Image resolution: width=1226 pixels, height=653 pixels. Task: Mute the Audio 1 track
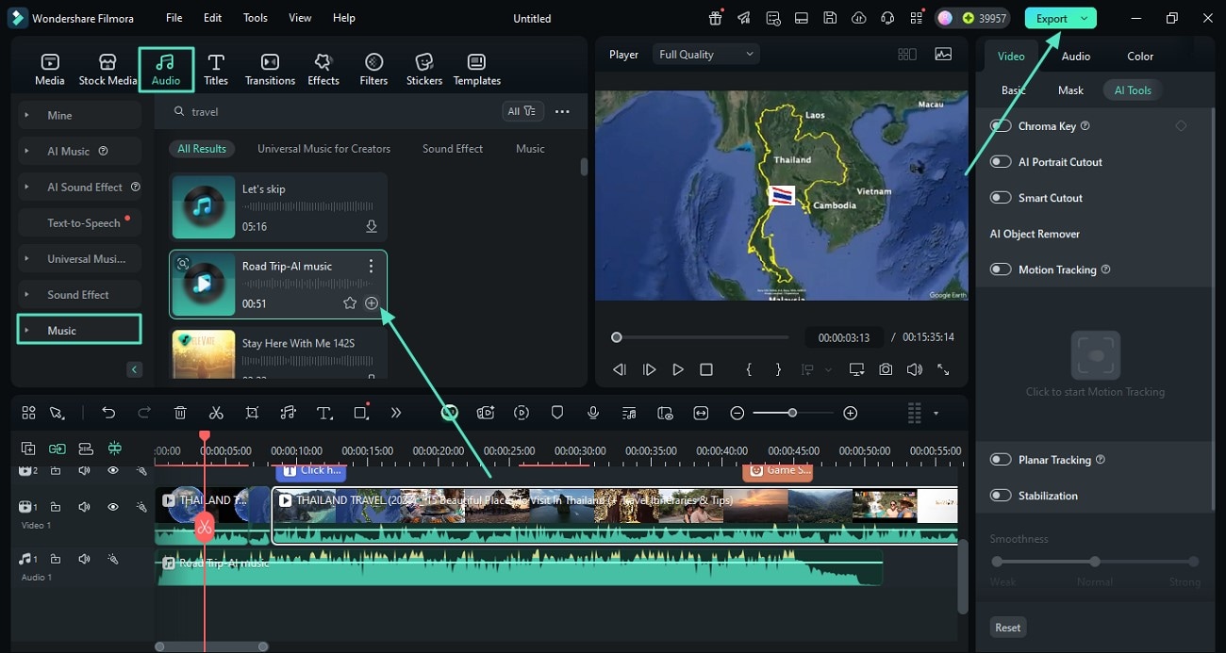point(84,559)
